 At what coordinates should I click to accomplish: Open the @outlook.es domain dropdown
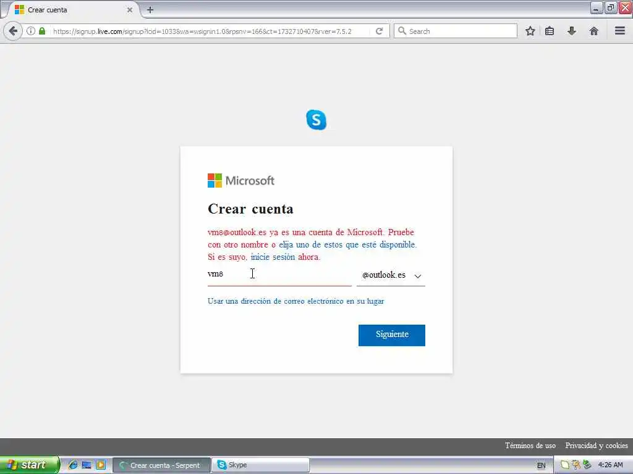pyautogui.click(x=391, y=275)
